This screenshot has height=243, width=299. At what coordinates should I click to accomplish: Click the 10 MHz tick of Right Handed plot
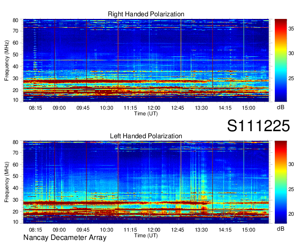pos(15,100)
